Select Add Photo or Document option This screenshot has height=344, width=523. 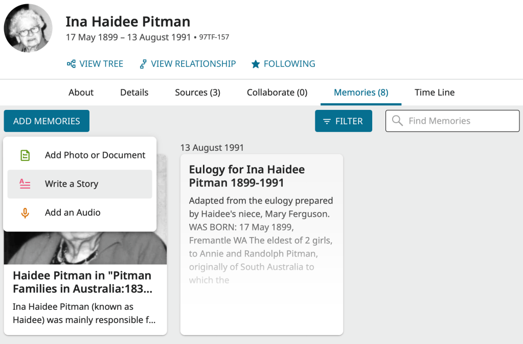coord(95,155)
